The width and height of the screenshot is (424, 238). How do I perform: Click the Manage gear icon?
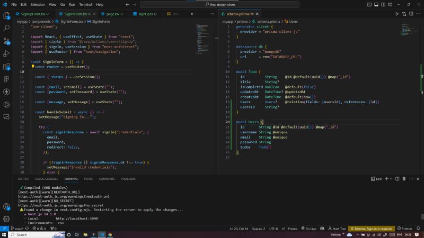click(6, 219)
